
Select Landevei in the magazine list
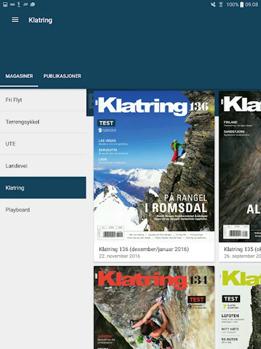43,166
